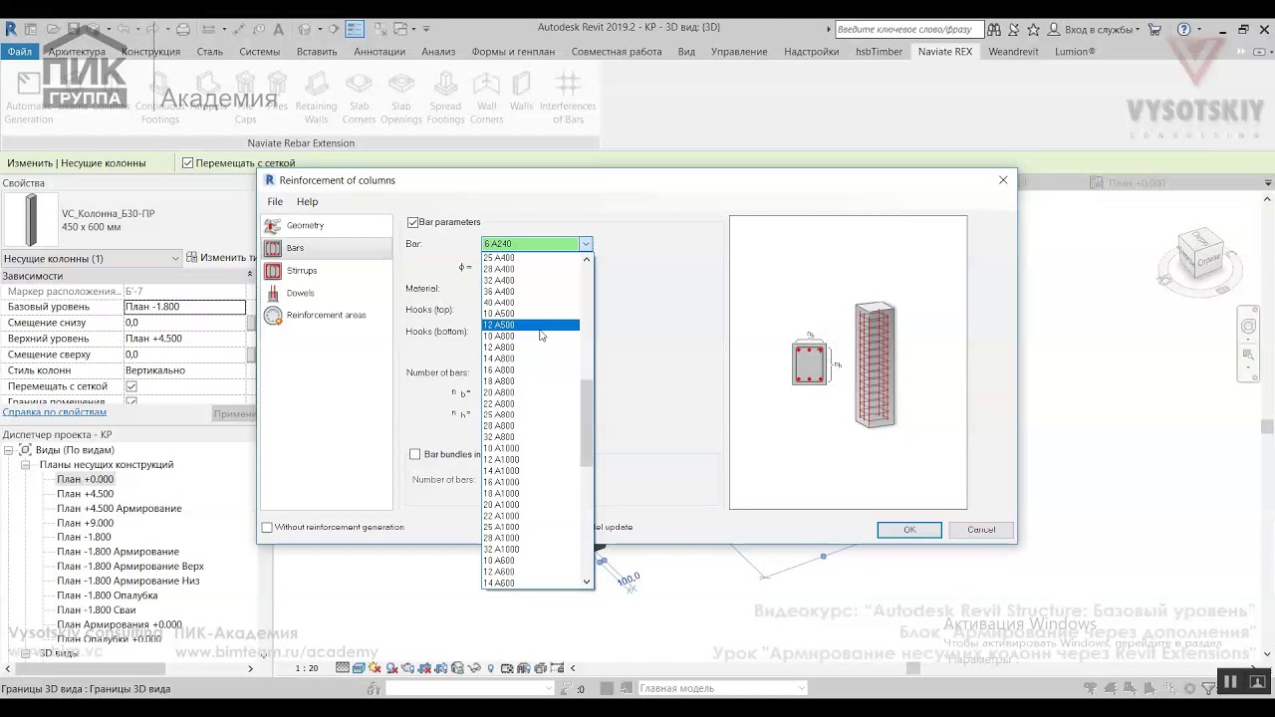The height and width of the screenshot is (717, 1275).
Task: Close the Reinforcement of columns dialog
Action: click(1003, 180)
